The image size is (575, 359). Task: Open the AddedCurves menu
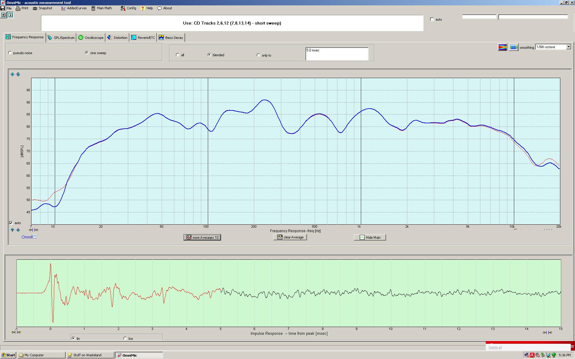click(74, 8)
